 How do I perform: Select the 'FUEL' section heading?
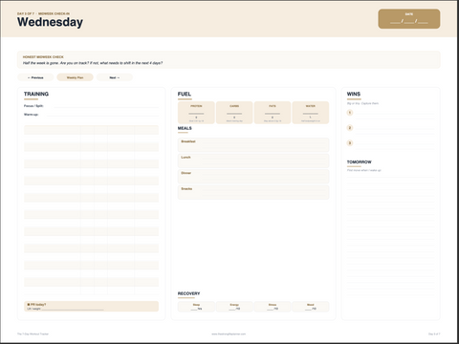(185, 94)
